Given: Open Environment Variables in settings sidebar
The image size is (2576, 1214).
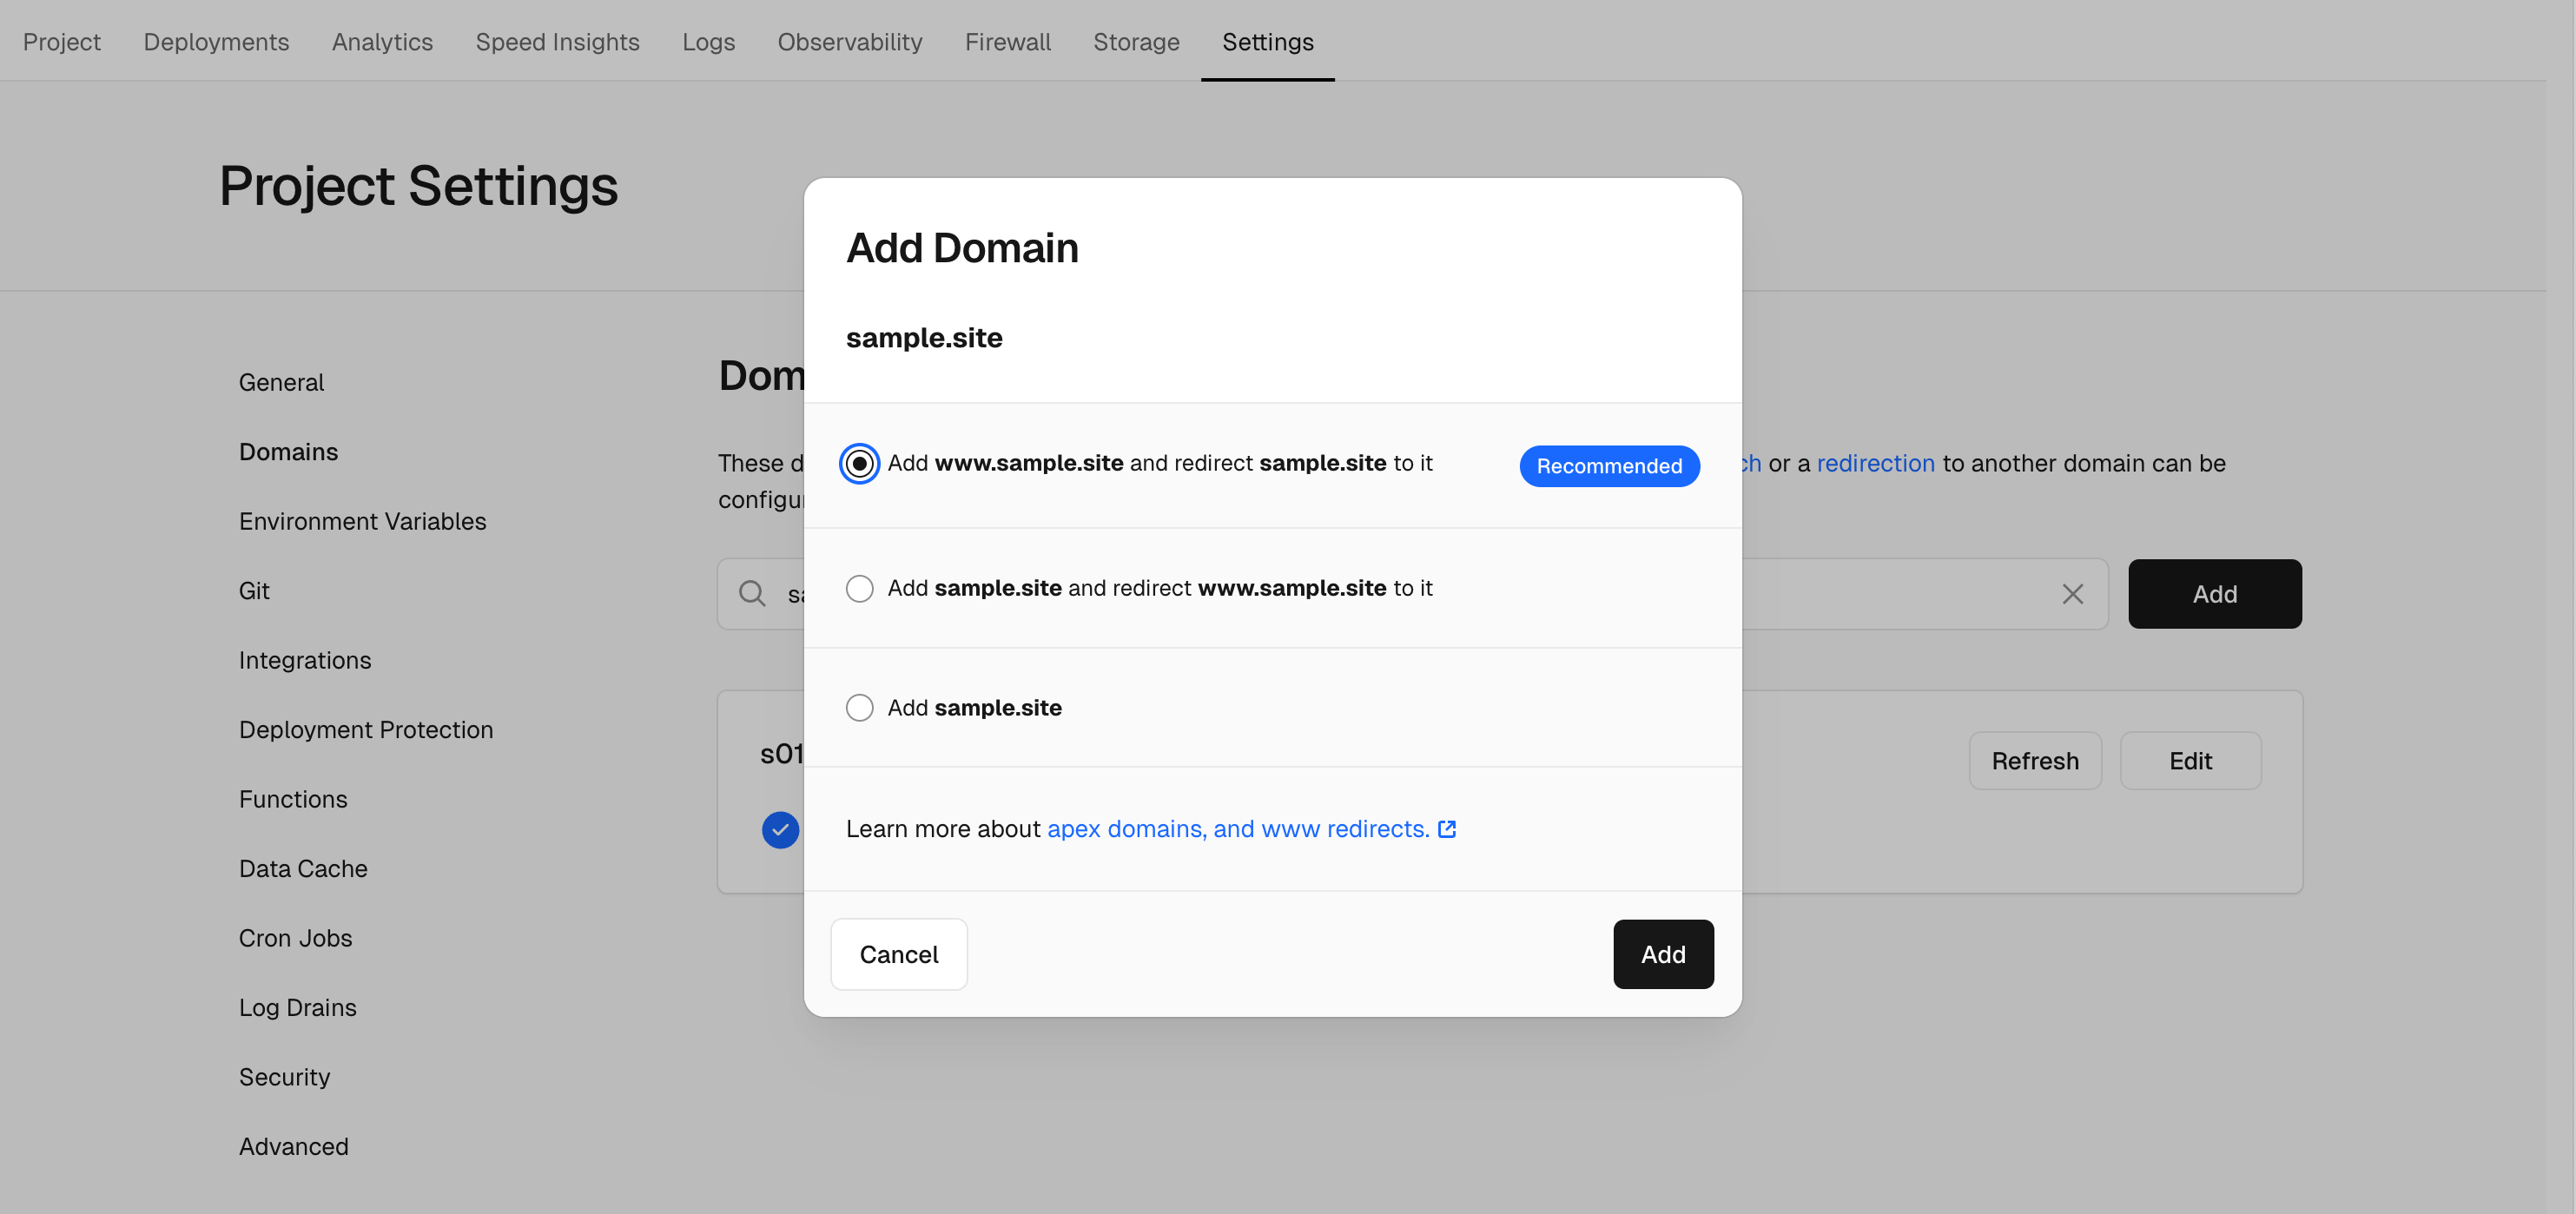Looking at the screenshot, I should coord(362,521).
